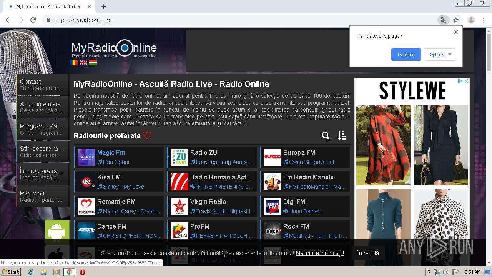Bookmark this page with star icon

[x=456, y=20]
